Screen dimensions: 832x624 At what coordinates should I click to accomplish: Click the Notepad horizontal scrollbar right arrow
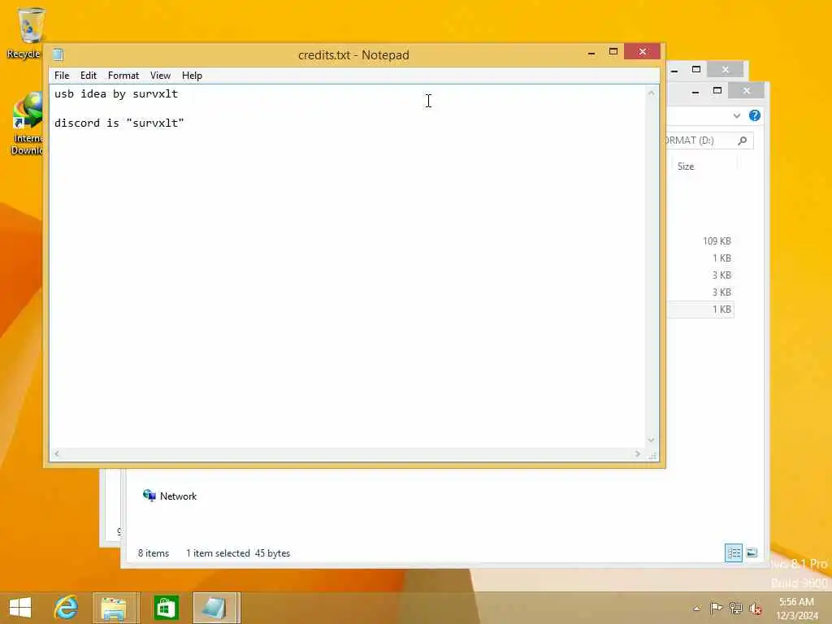(x=638, y=453)
